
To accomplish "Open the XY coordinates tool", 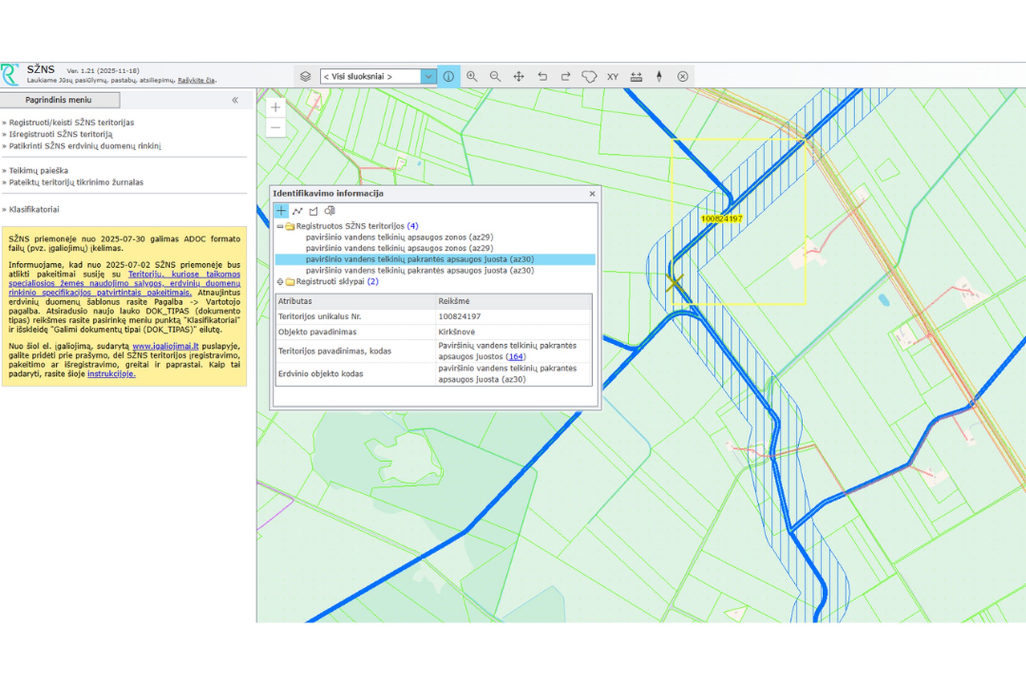I will point(612,76).
